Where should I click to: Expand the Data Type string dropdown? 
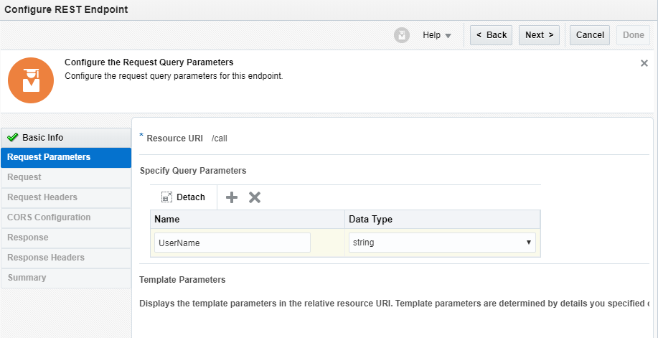point(441,243)
